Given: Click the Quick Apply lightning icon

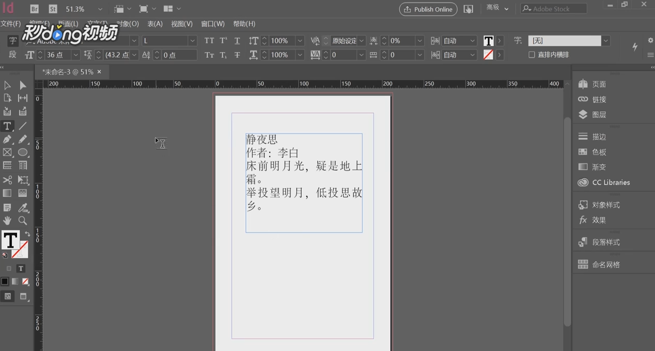Looking at the screenshot, I should [635, 46].
